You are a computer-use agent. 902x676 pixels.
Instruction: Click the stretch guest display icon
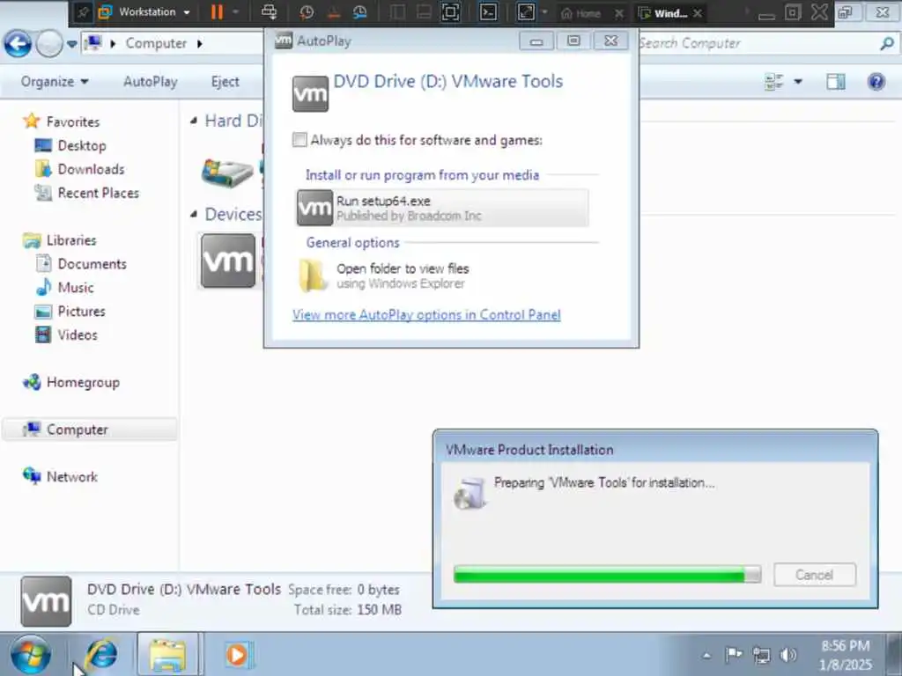[x=527, y=12]
